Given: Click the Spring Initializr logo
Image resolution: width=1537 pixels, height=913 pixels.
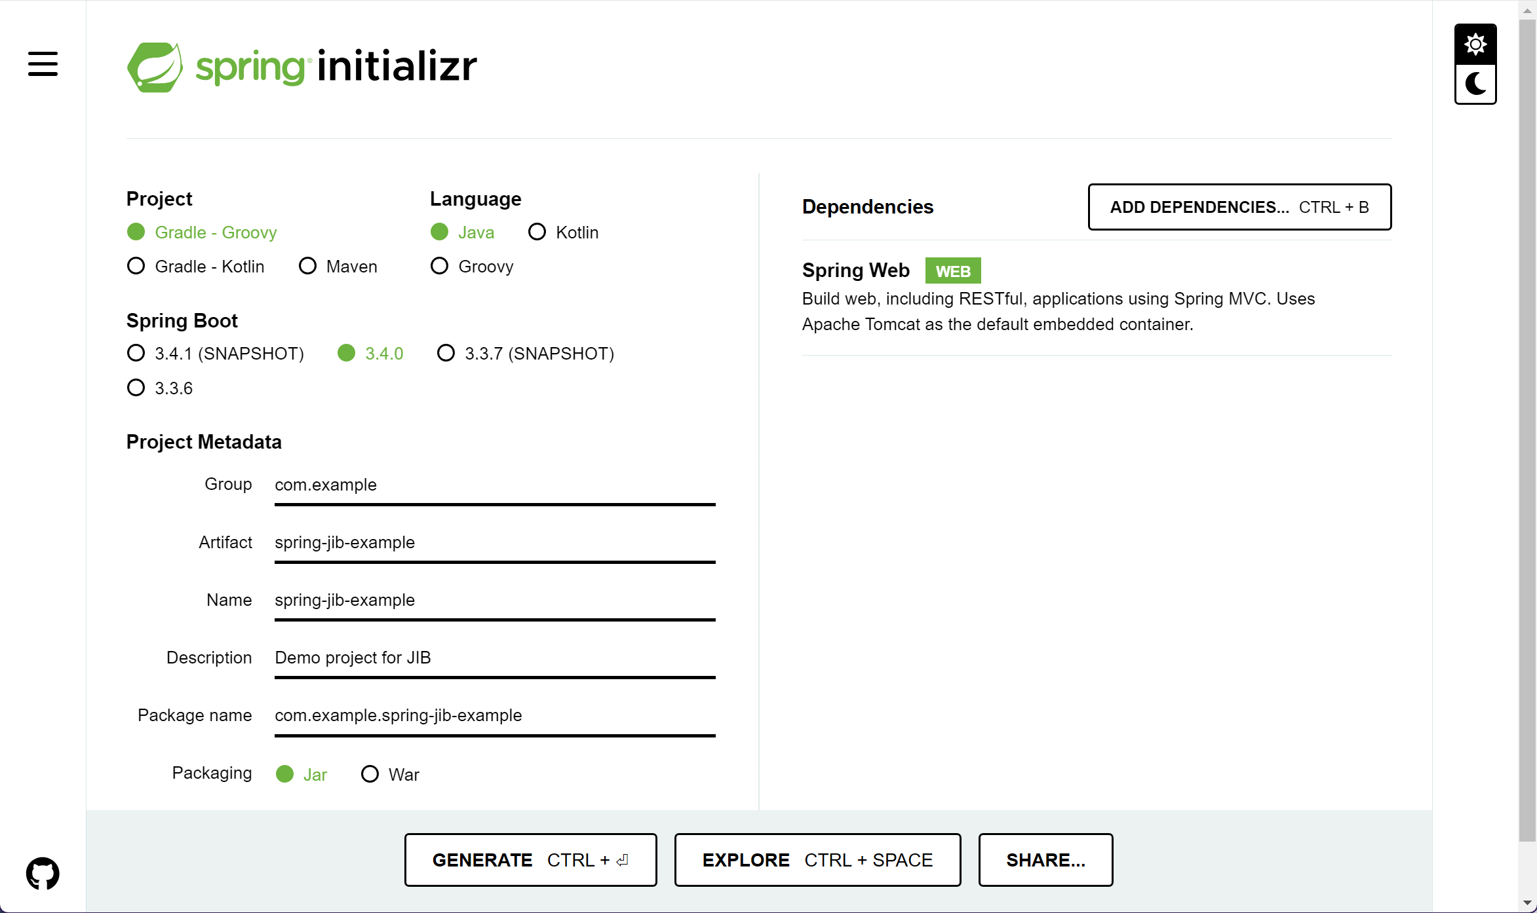Looking at the screenshot, I should point(302,67).
